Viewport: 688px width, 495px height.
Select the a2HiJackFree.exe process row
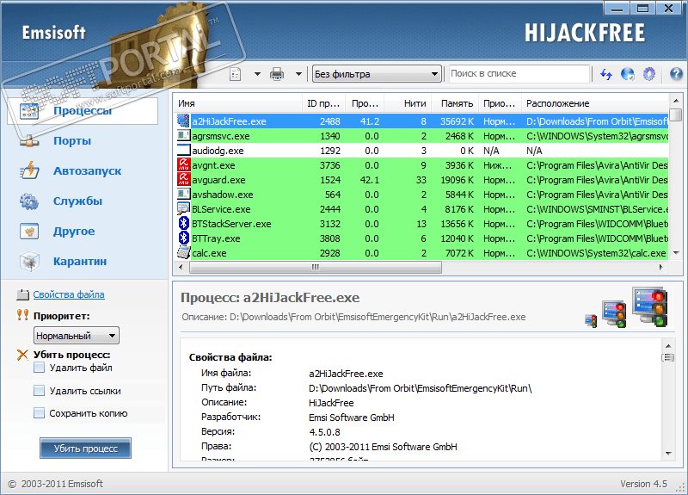click(422, 121)
